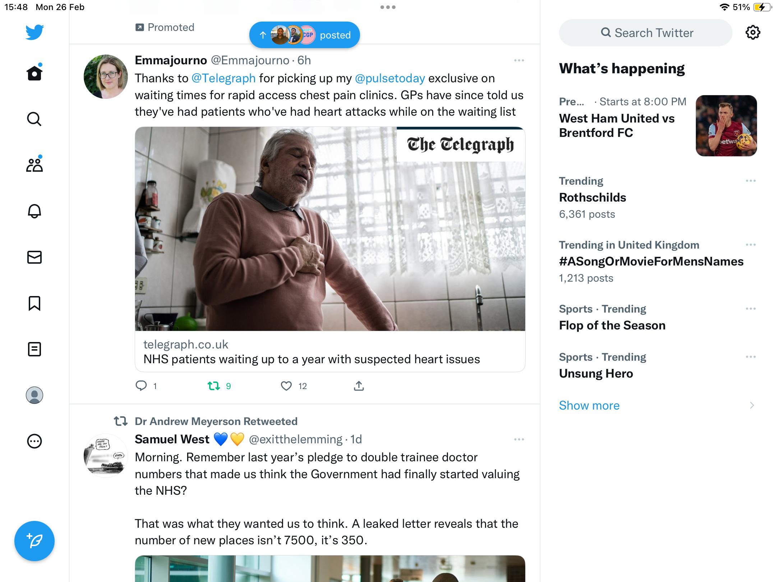Screen dimensions: 776x582
Task: Click the Search Twitter field
Action: click(x=646, y=33)
